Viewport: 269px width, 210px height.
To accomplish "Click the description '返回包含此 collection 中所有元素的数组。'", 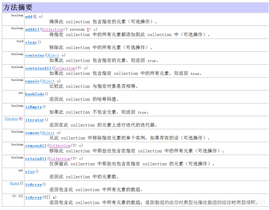I will (x=96, y=189).
